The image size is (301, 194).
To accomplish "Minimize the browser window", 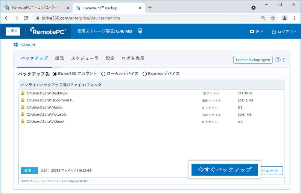I will point(266,4).
